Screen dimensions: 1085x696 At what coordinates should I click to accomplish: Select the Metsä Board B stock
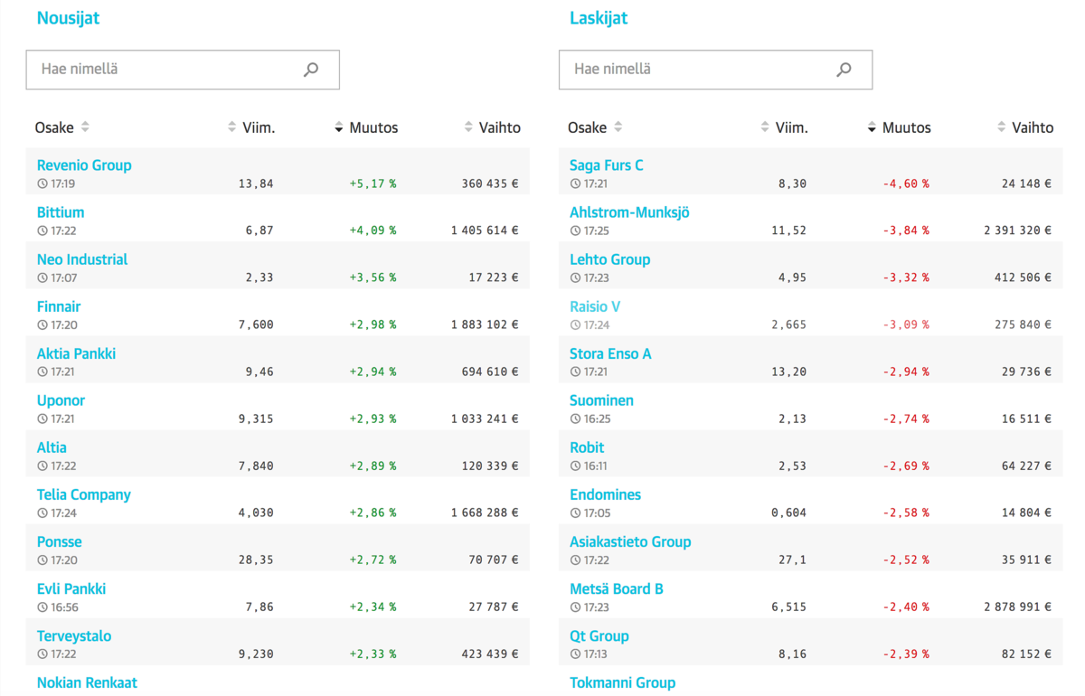617,588
